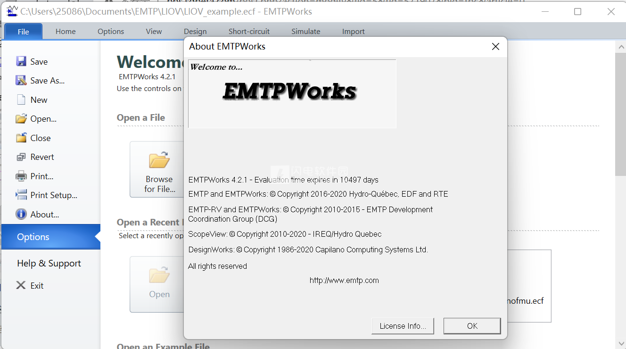Click the http://www.emtp.com link

344,280
